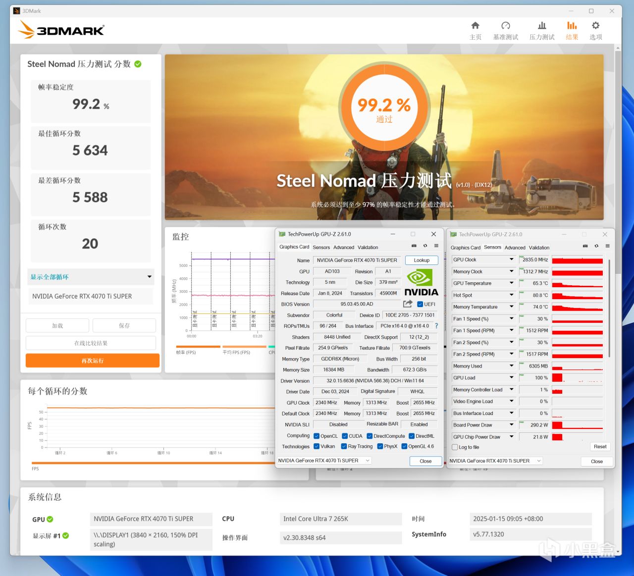
Task: Click Close button in the Graphics Card GPU-Z window
Action: 425,461
